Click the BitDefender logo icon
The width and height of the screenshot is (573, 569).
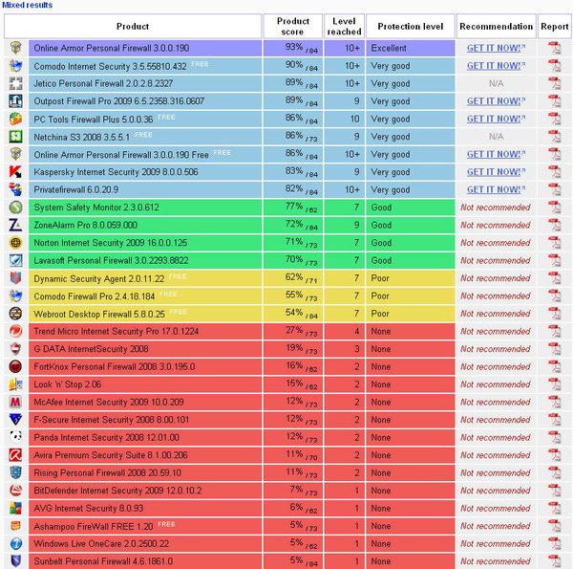[15, 491]
